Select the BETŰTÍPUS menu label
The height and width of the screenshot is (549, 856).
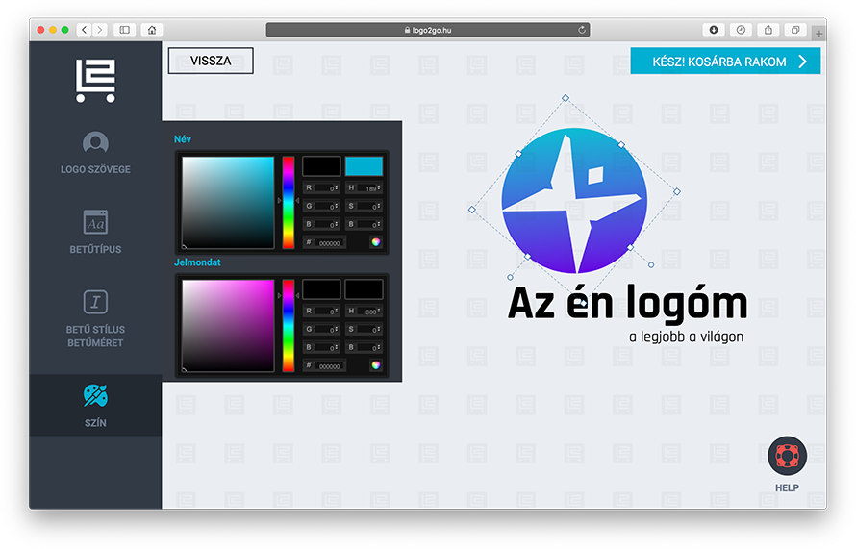point(95,249)
